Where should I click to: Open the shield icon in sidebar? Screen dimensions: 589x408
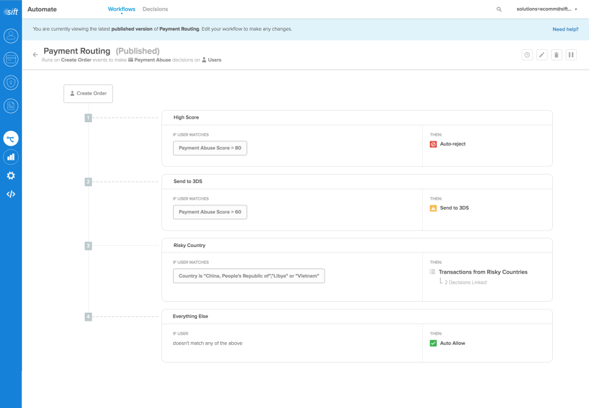(10, 82)
